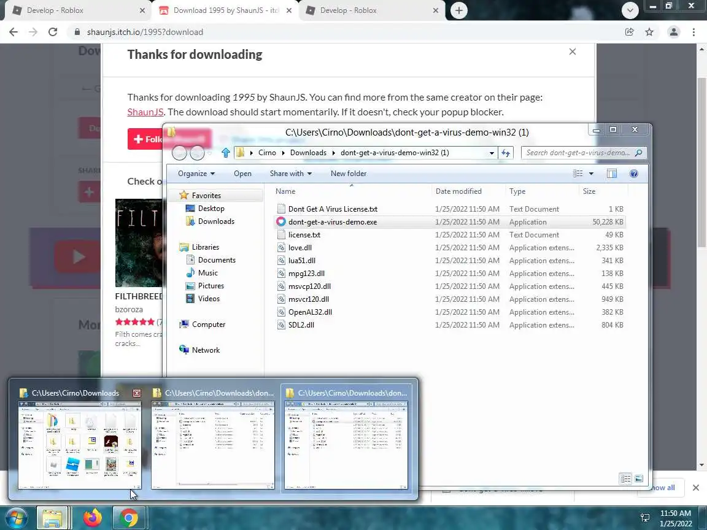
Task: Select msvcp120.dll file
Action: [x=309, y=286]
